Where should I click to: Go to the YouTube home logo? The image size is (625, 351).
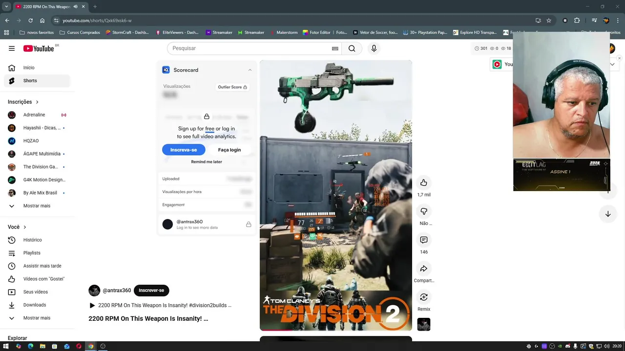pos(39,48)
